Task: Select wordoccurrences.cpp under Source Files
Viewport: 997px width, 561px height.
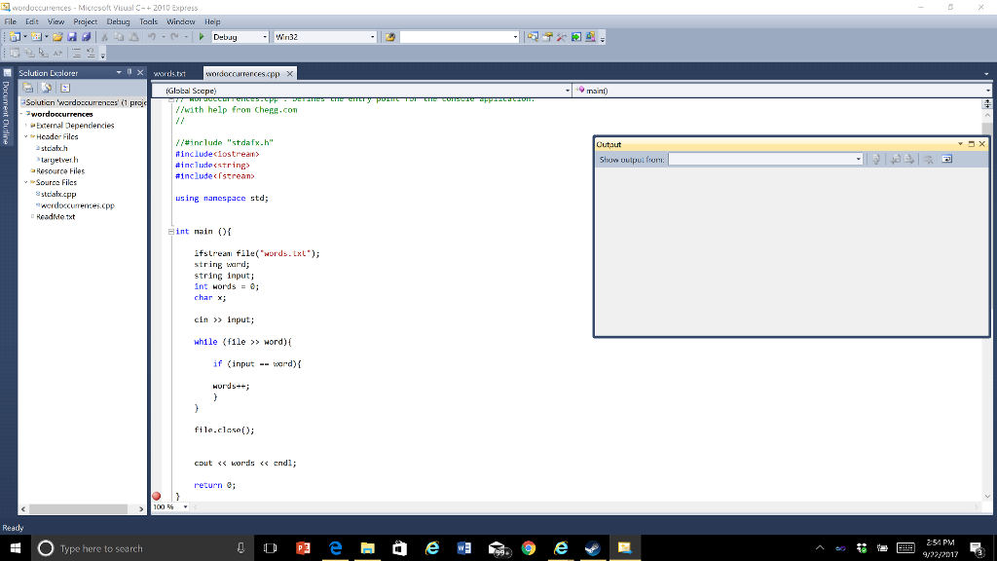Action: (x=76, y=206)
